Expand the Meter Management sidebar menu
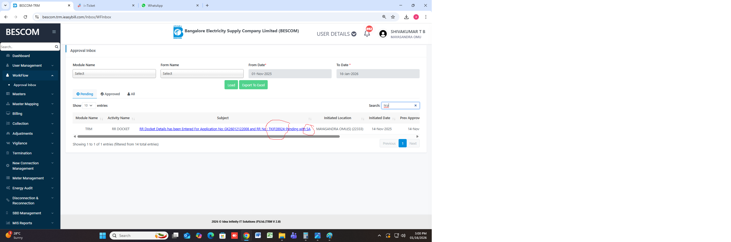 [30, 178]
